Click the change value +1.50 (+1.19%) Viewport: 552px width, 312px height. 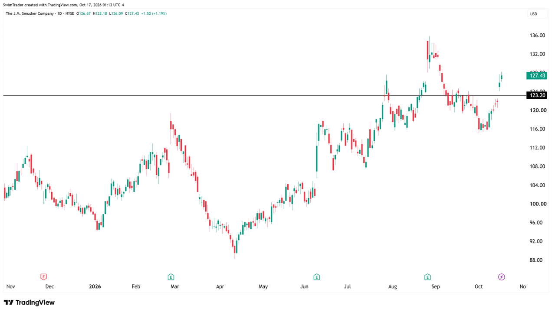tap(154, 14)
